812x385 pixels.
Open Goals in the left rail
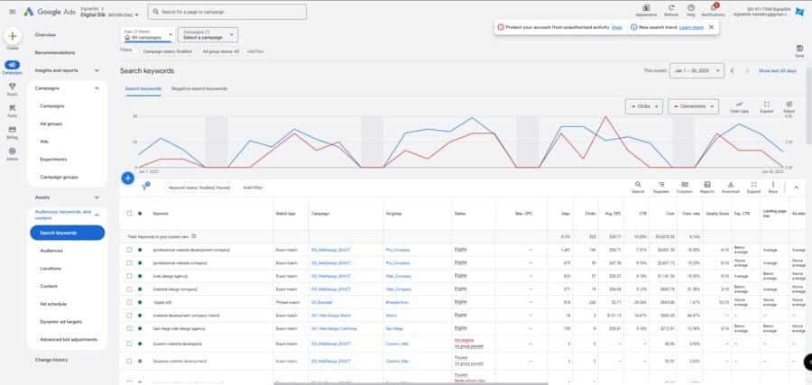point(13,89)
